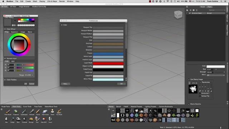Select the Contrast tool

pyautogui.click(x=24, y=119)
